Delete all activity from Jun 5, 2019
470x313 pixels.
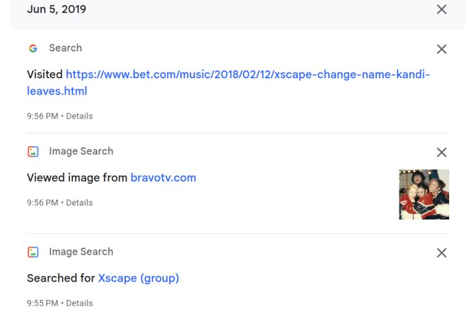tap(441, 9)
